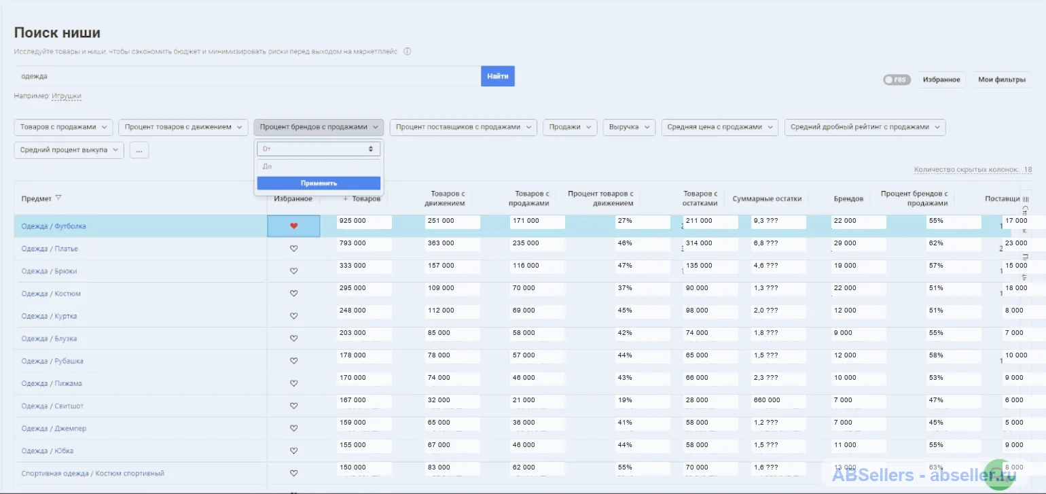
Task: Remove Одежда / Футболка from favorites (red heart)
Action: point(293,226)
